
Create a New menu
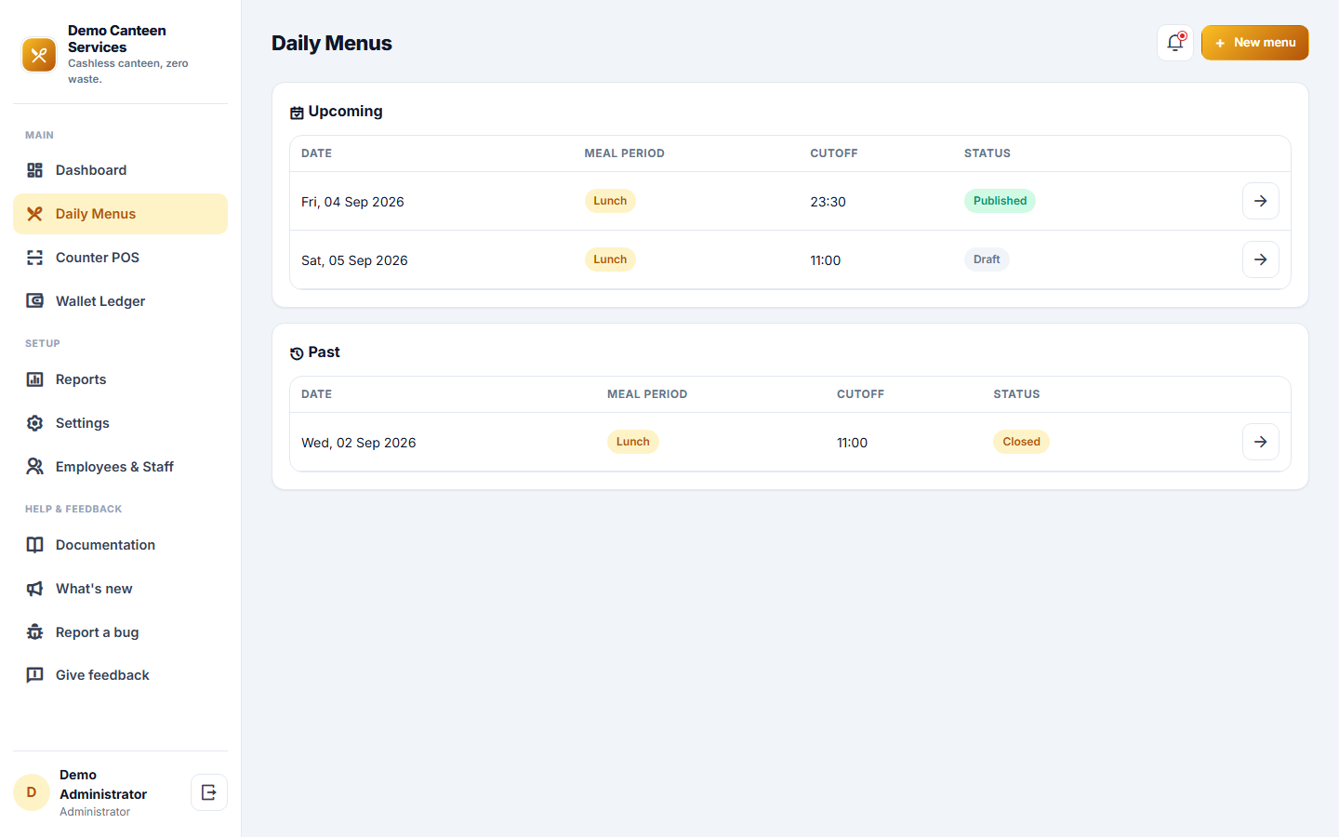pos(1255,43)
